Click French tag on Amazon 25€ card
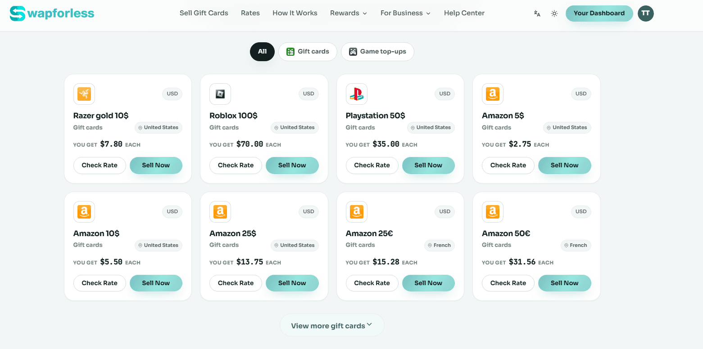Image resolution: width=703 pixels, height=349 pixels. click(x=440, y=246)
